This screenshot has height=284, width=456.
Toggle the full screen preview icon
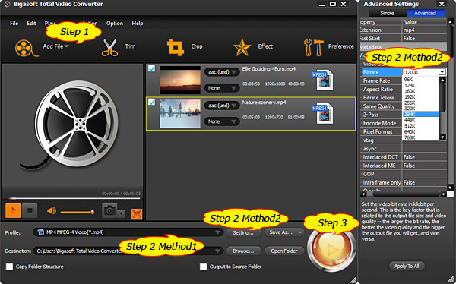(x=137, y=214)
